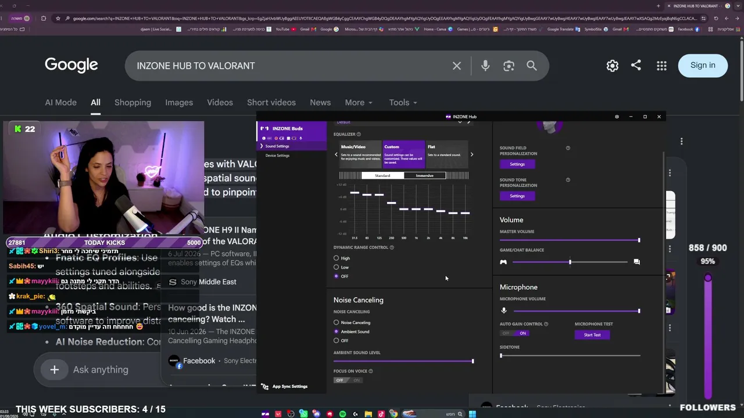
Task: Adjust the Master Volume slider
Action: click(x=570, y=240)
